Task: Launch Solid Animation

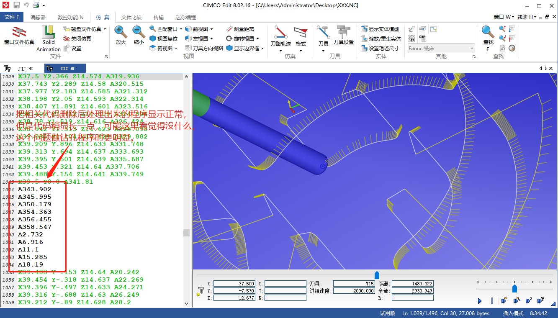Action: click(x=49, y=38)
